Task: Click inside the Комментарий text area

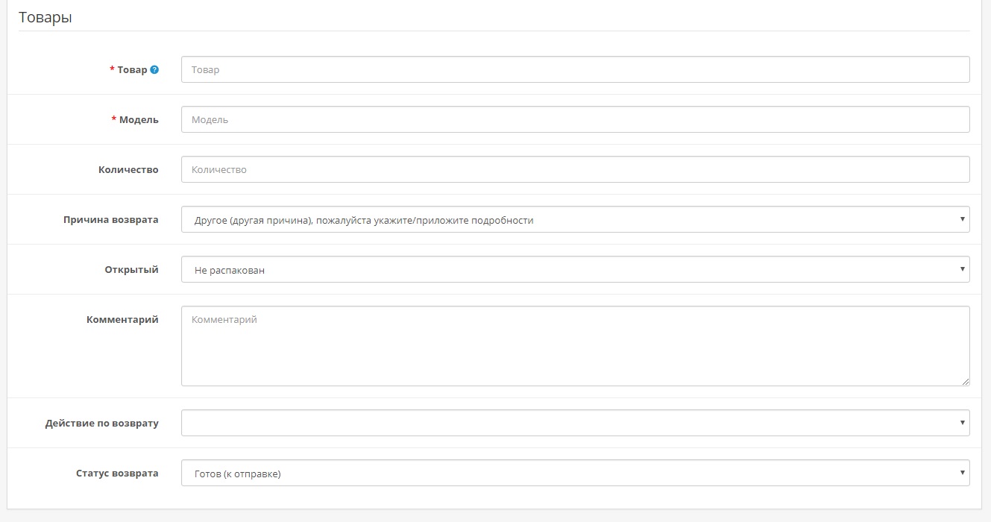Action: 575,345
